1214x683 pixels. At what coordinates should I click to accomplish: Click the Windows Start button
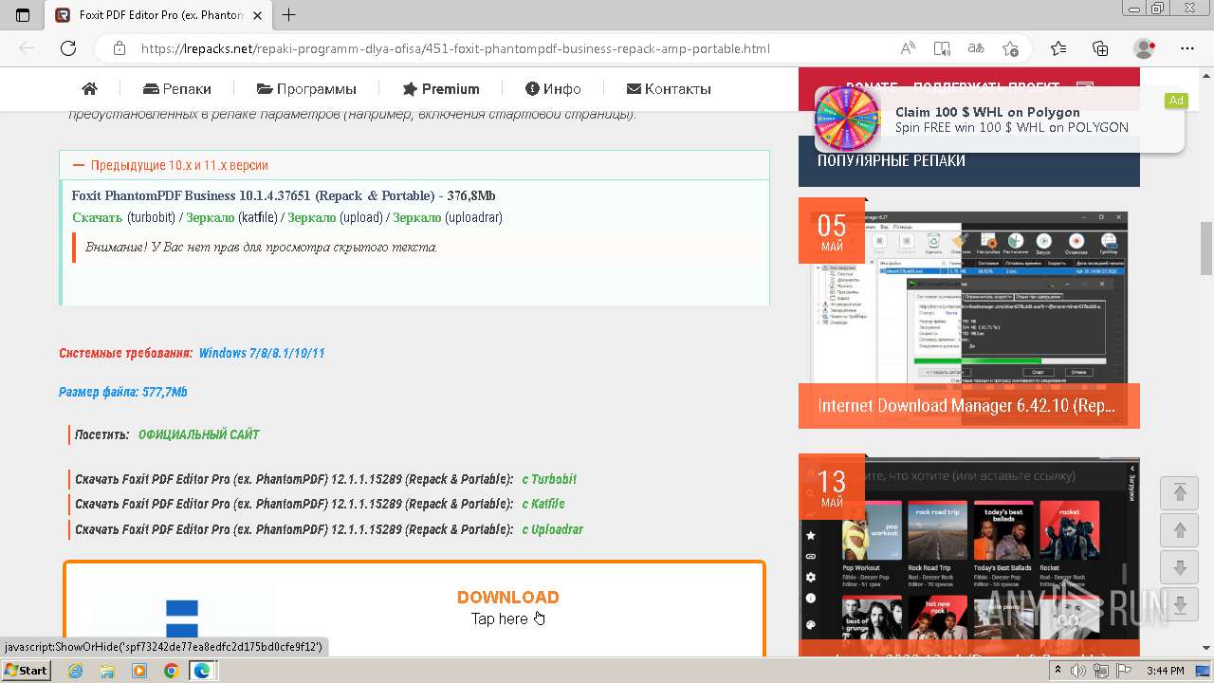point(27,671)
